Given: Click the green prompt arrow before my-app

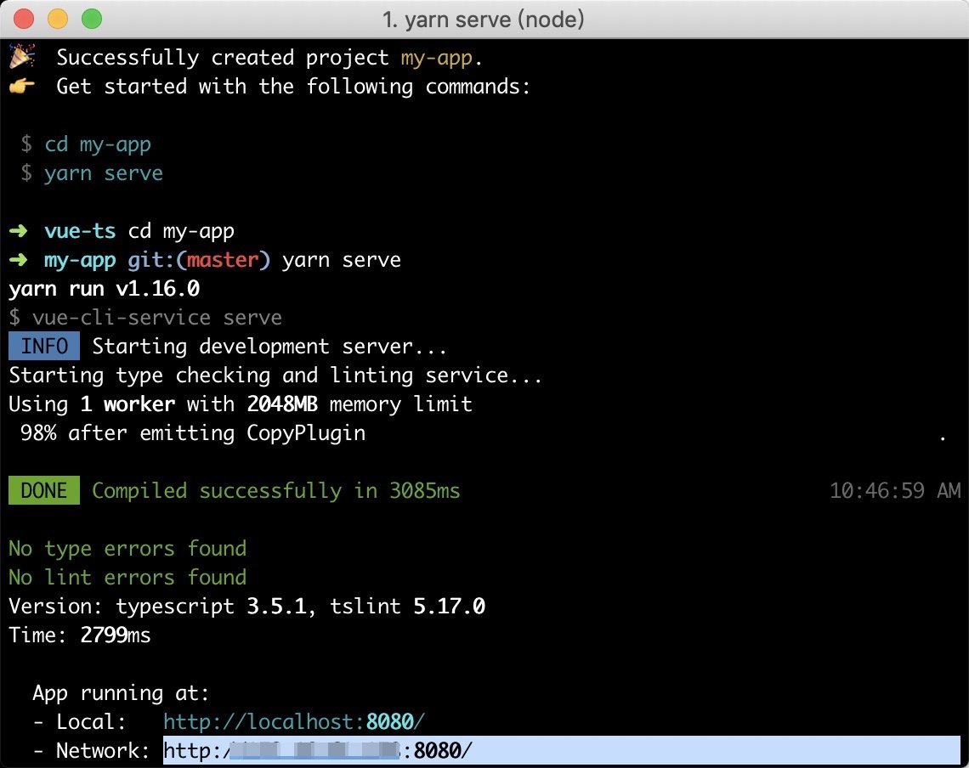Looking at the screenshot, I should point(19,260).
